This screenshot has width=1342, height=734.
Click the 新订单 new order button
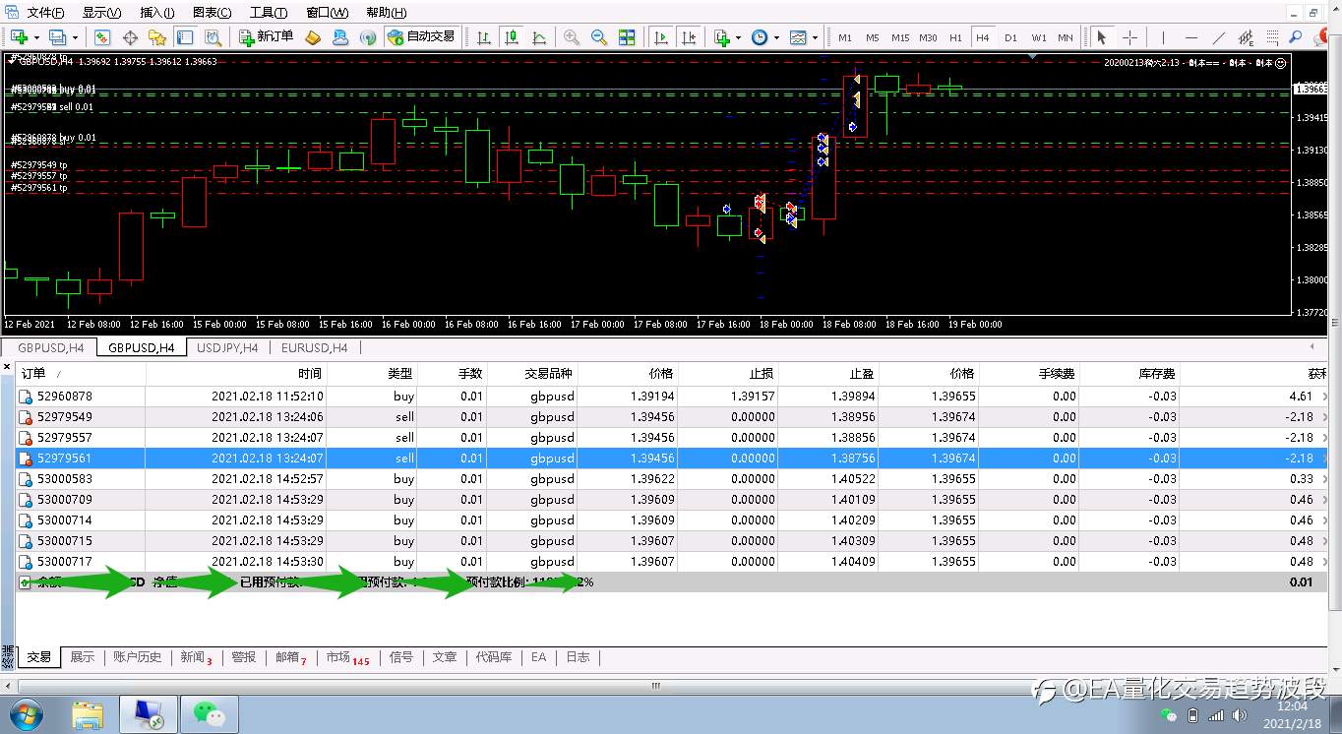pos(267,37)
